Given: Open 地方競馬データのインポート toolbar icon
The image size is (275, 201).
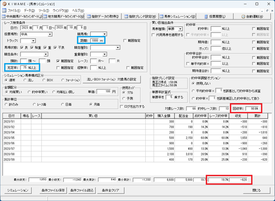Looking at the screenshot, I should [x=45, y=16].
